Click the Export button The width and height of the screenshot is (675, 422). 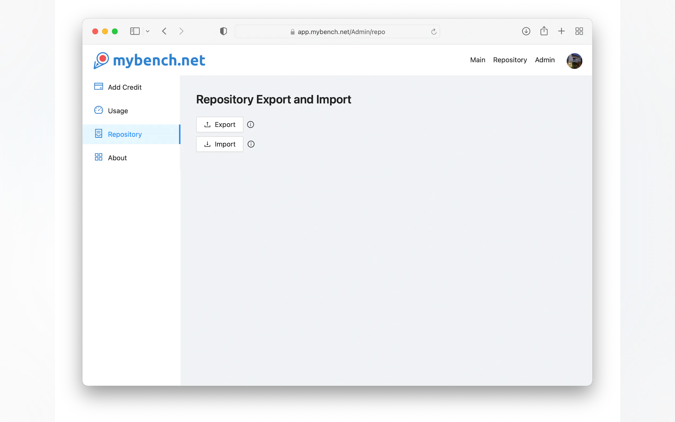[220, 124]
